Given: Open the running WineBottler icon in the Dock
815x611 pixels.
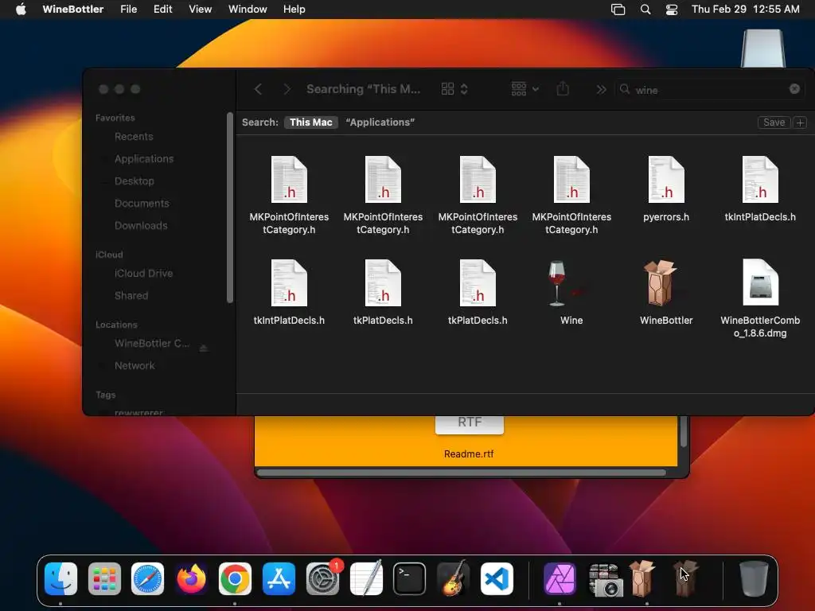Looking at the screenshot, I should [x=642, y=578].
